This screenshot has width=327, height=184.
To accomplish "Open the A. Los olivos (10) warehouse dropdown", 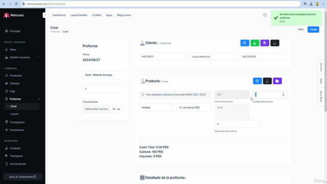I will point(194,107).
